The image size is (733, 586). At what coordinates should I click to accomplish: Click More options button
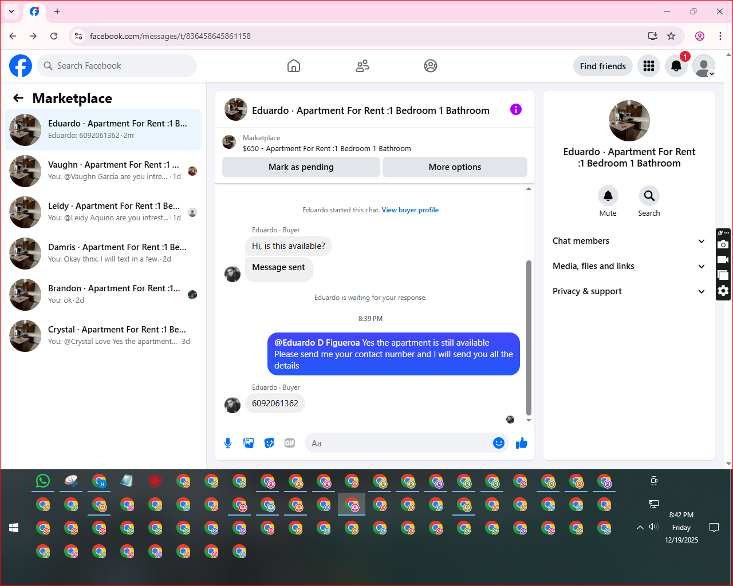tap(455, 167)
